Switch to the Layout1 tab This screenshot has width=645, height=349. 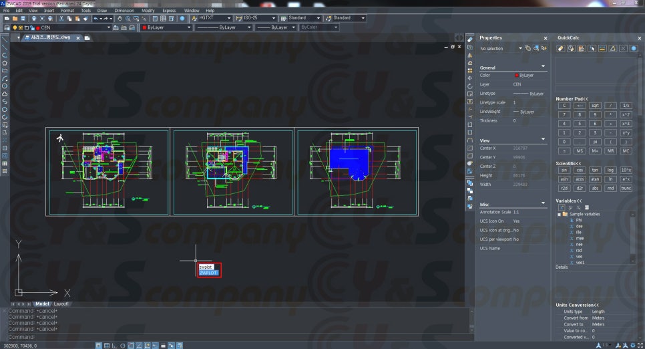coord(61,304)
